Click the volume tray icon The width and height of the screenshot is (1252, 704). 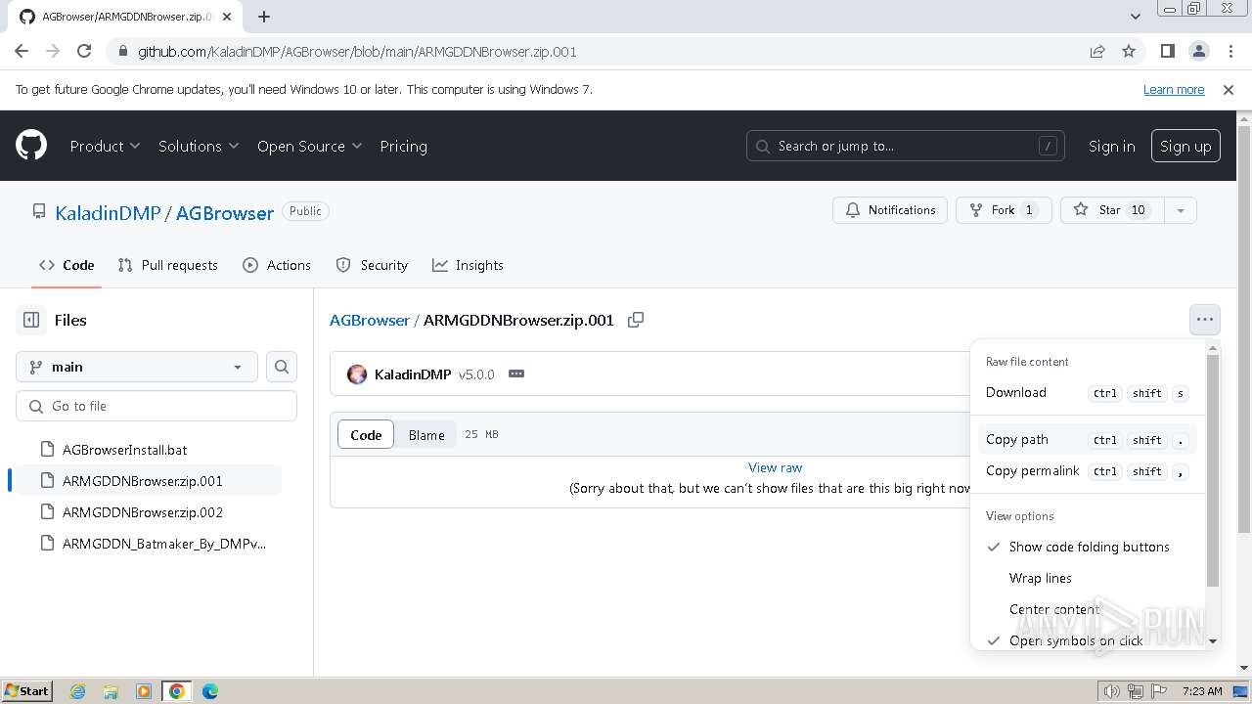point(1112,691)
